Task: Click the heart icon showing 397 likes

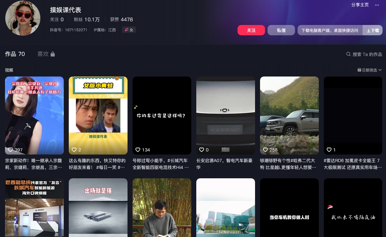Action: 10,150
